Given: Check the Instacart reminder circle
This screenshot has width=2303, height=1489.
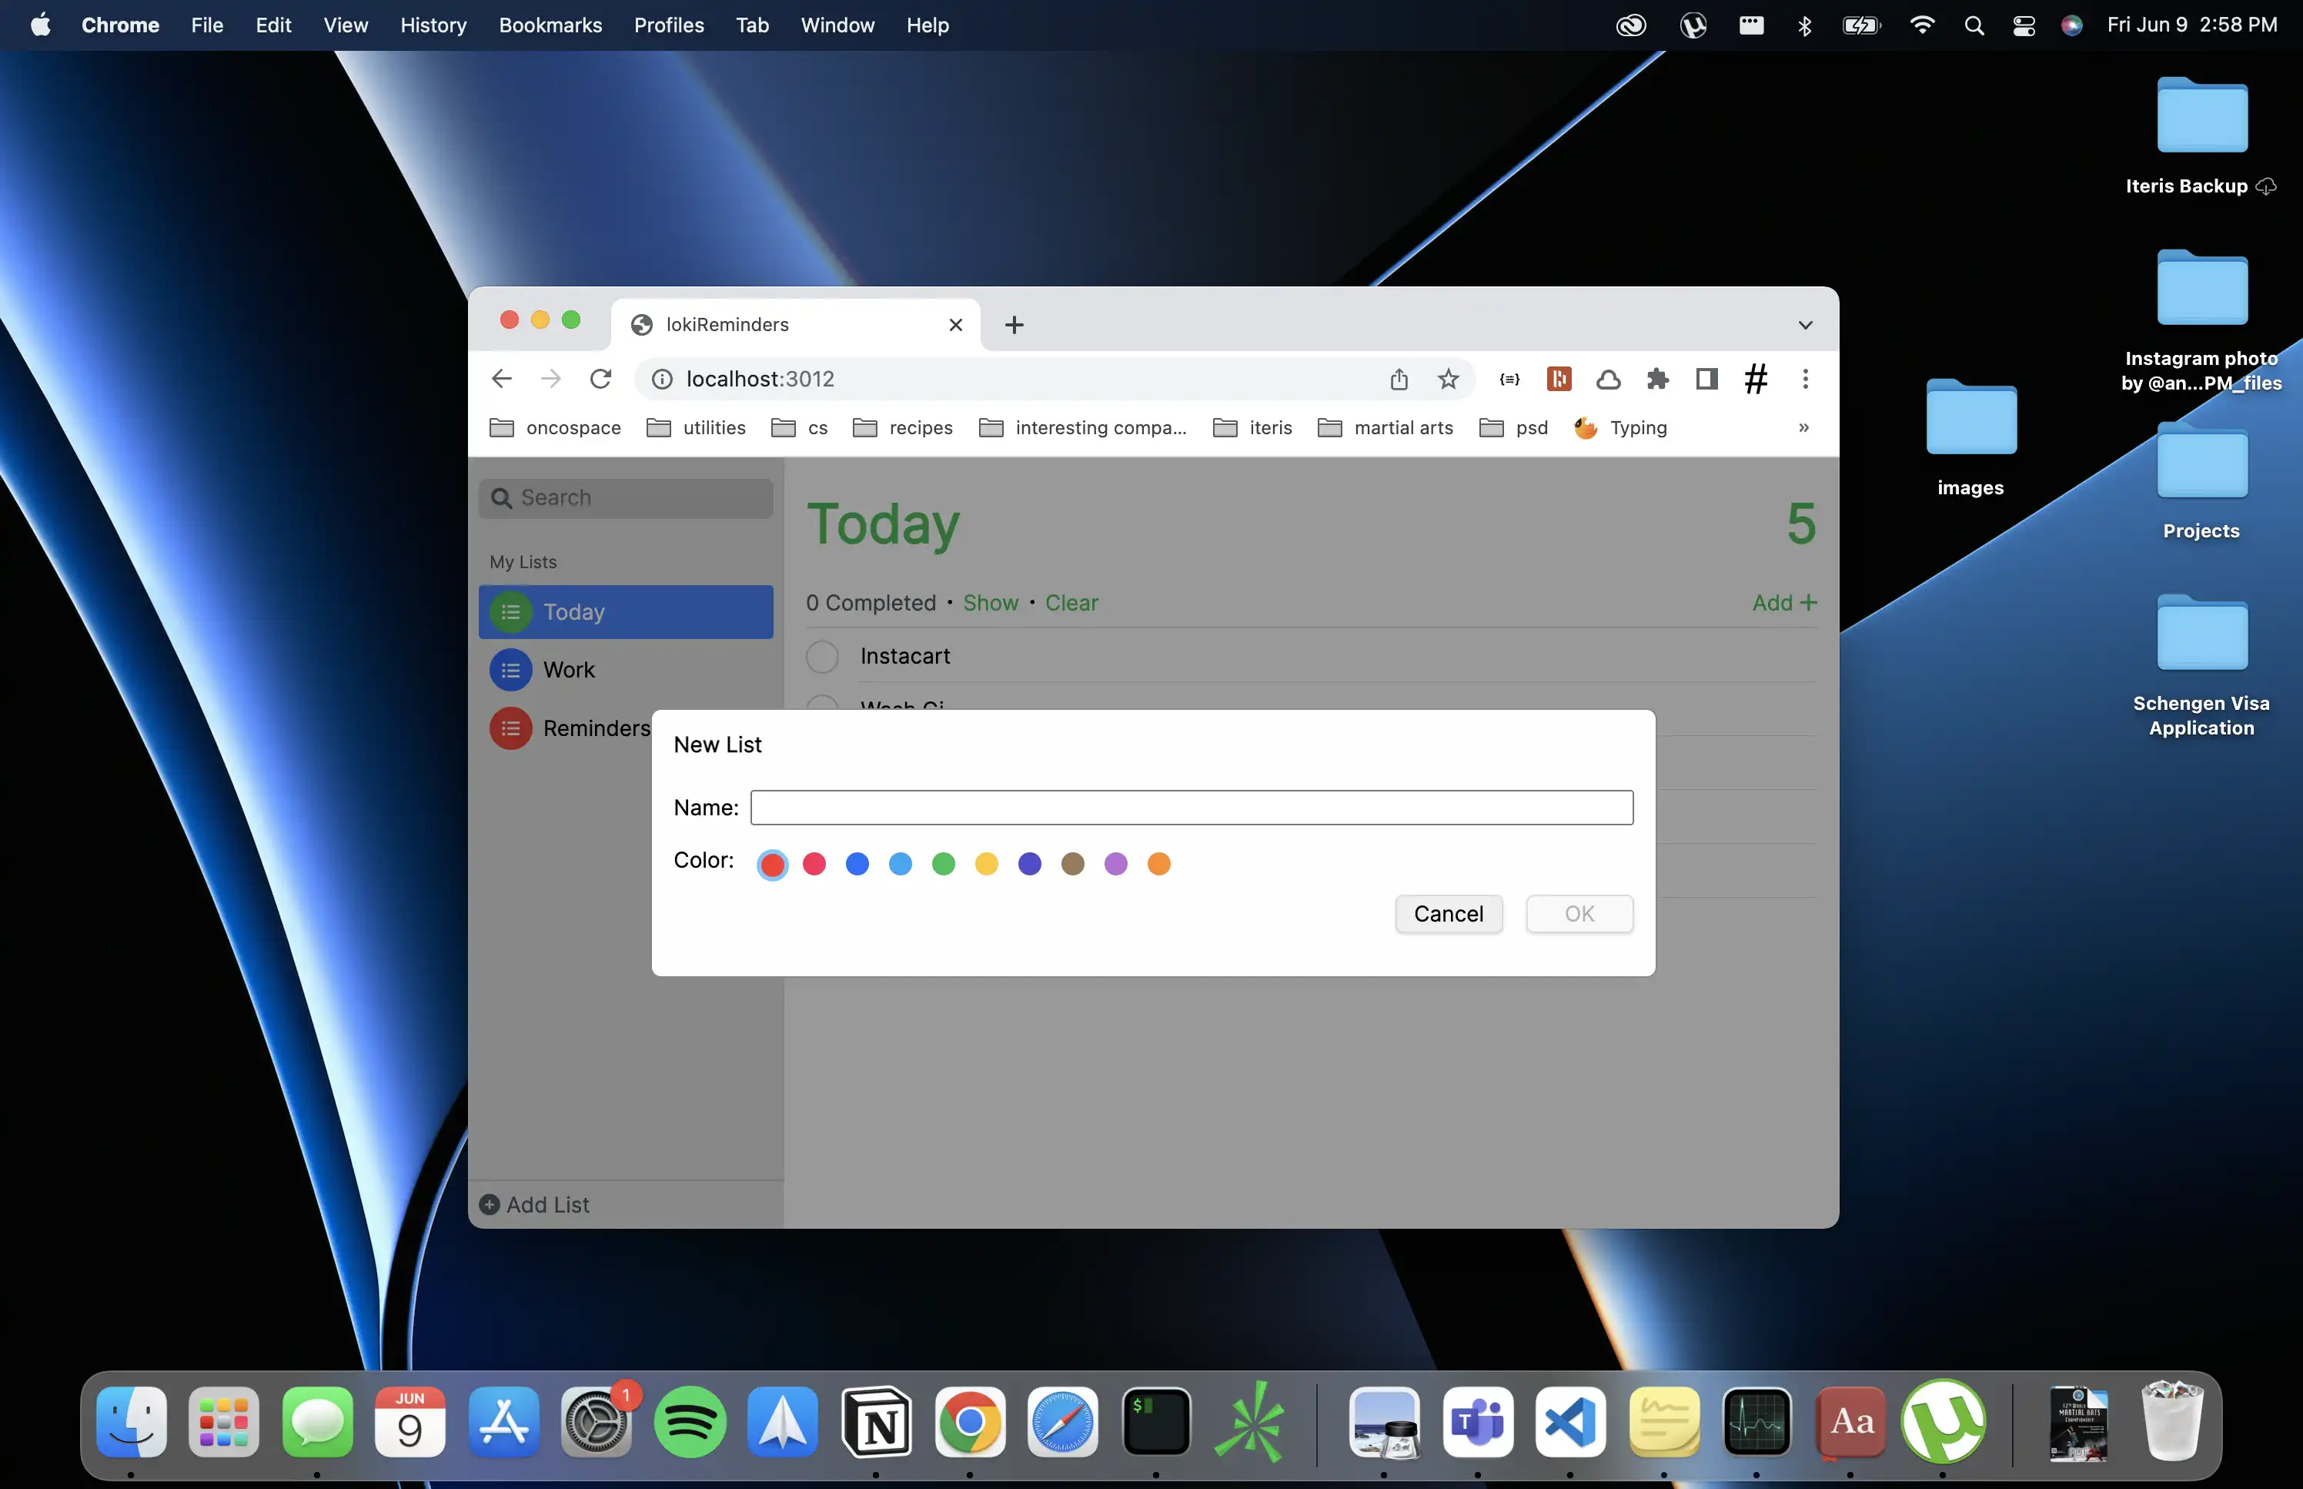Looking at the screenshot, I should point(821,657).
